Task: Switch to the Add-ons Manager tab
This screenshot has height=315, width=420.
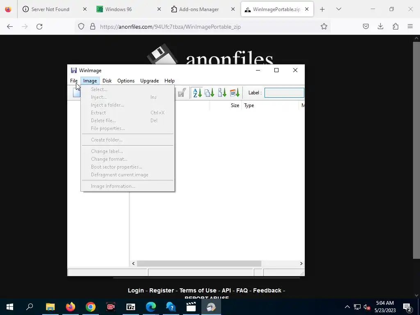Action: [199, 9]
